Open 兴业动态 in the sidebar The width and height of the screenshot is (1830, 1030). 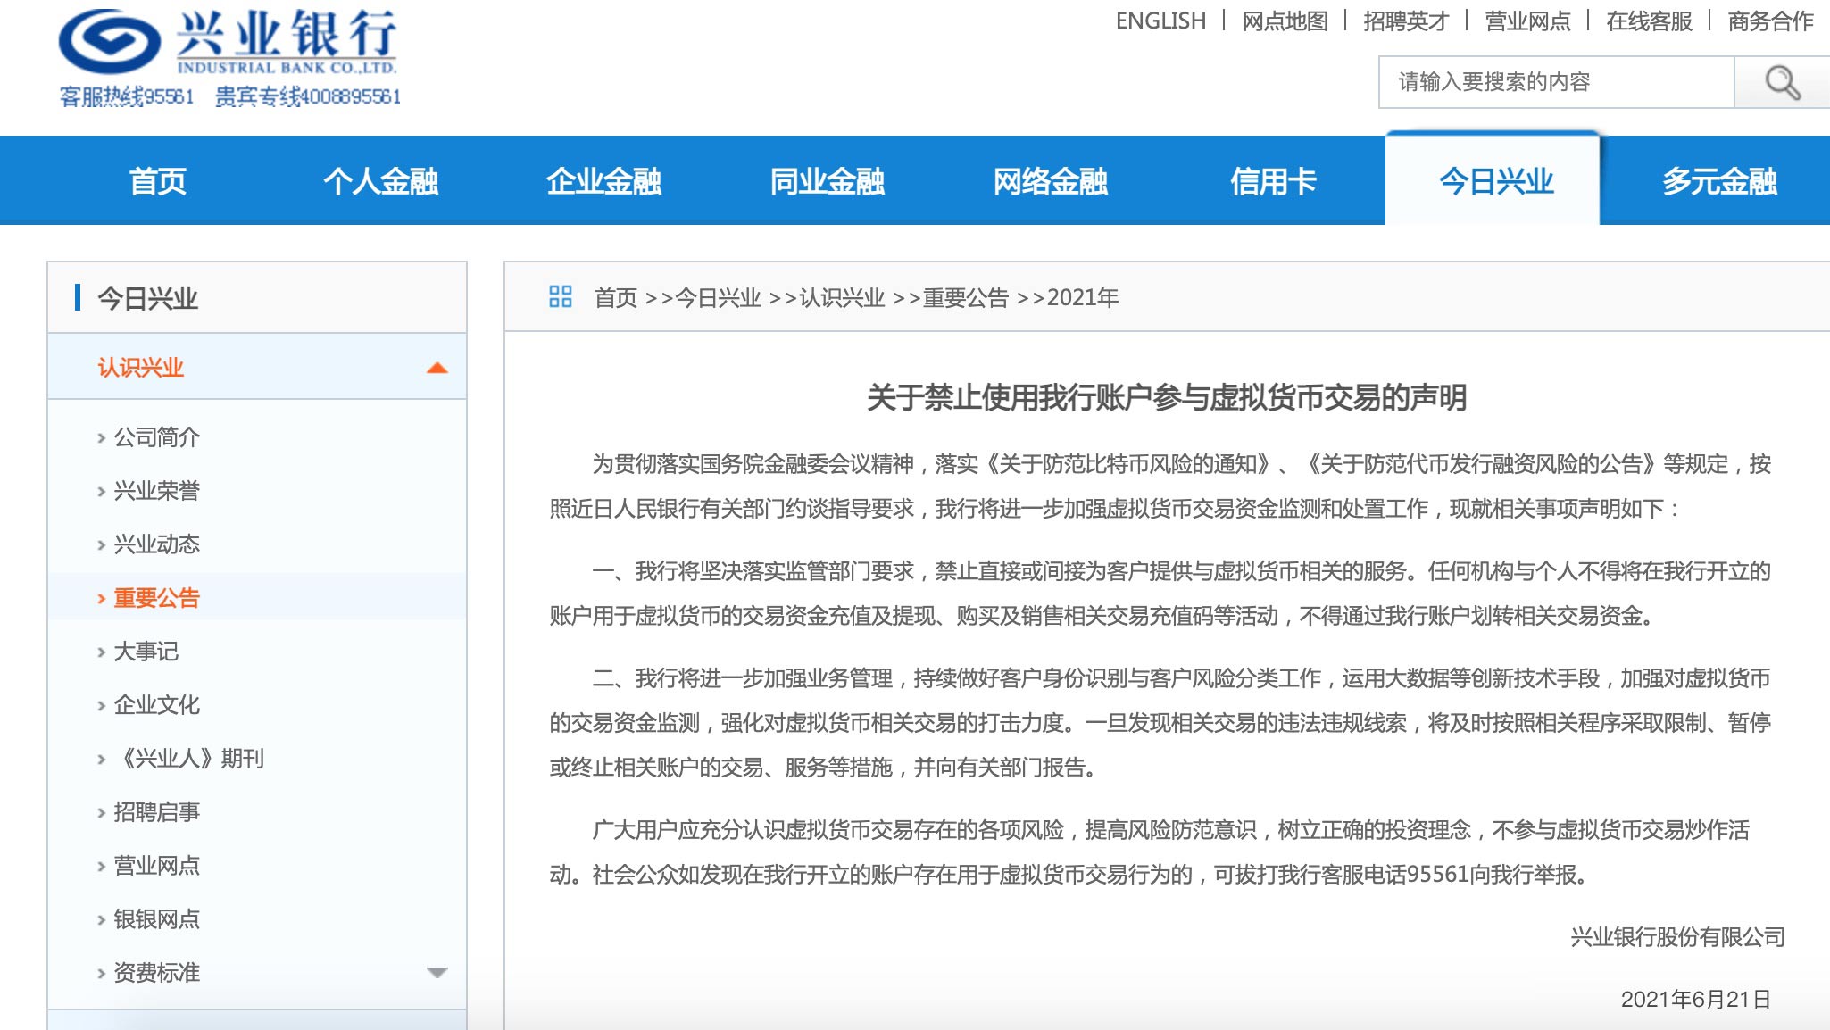coord(156,544)
